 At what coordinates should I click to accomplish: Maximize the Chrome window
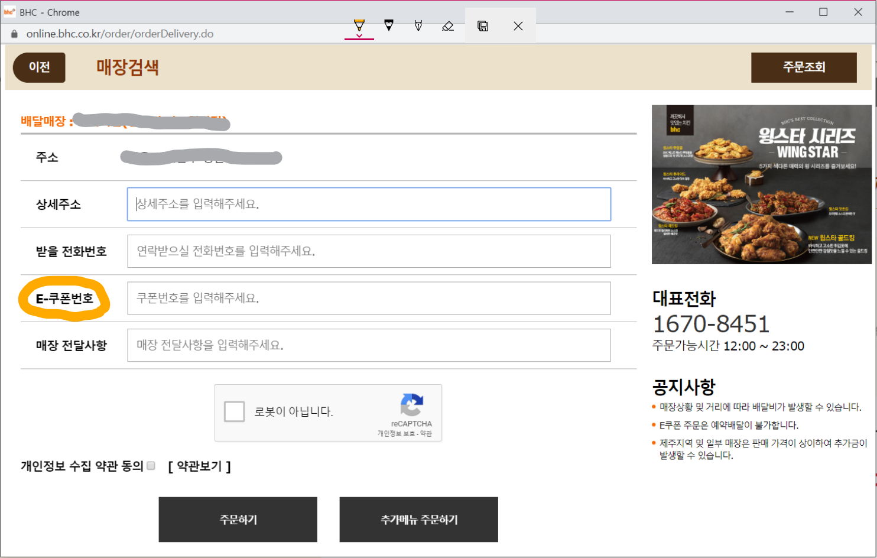tap(823, 12)
